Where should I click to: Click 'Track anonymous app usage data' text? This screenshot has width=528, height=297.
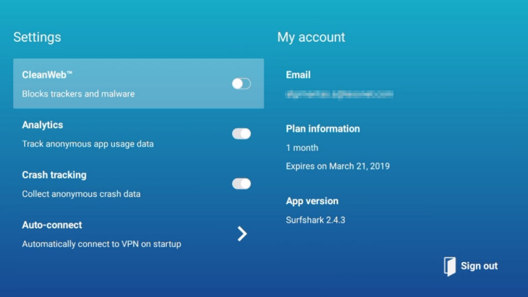pos(88,144)
